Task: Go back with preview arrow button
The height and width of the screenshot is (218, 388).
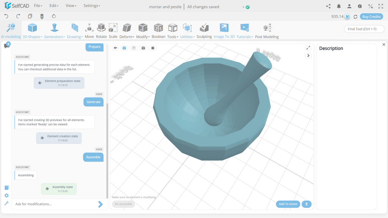Action: click(115, 48)
